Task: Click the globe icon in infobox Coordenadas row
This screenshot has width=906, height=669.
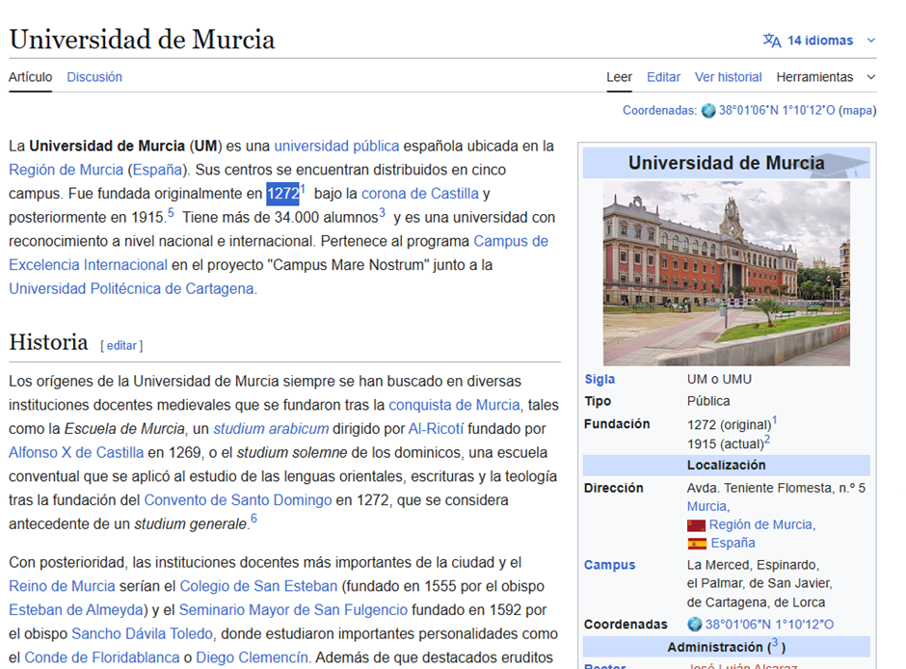Action: click(695, 625)
